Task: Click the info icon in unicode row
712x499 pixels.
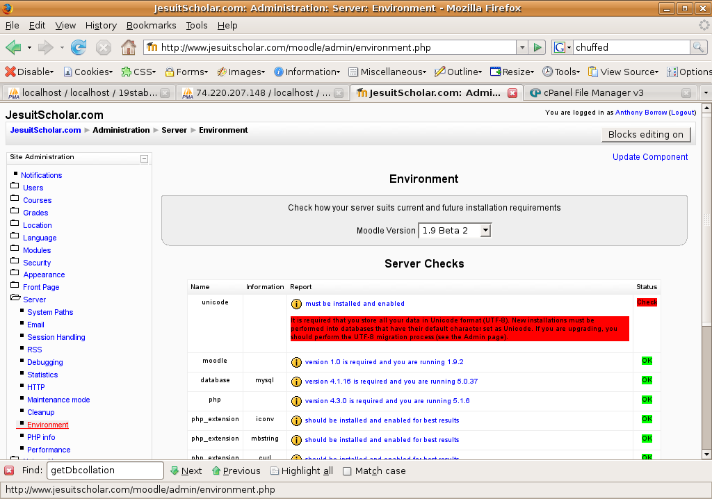Action: 296,304
